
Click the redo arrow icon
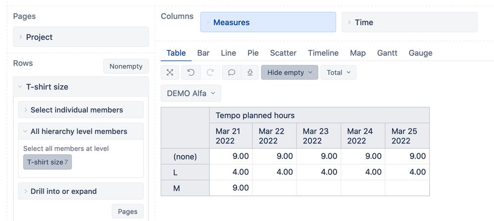210,72
